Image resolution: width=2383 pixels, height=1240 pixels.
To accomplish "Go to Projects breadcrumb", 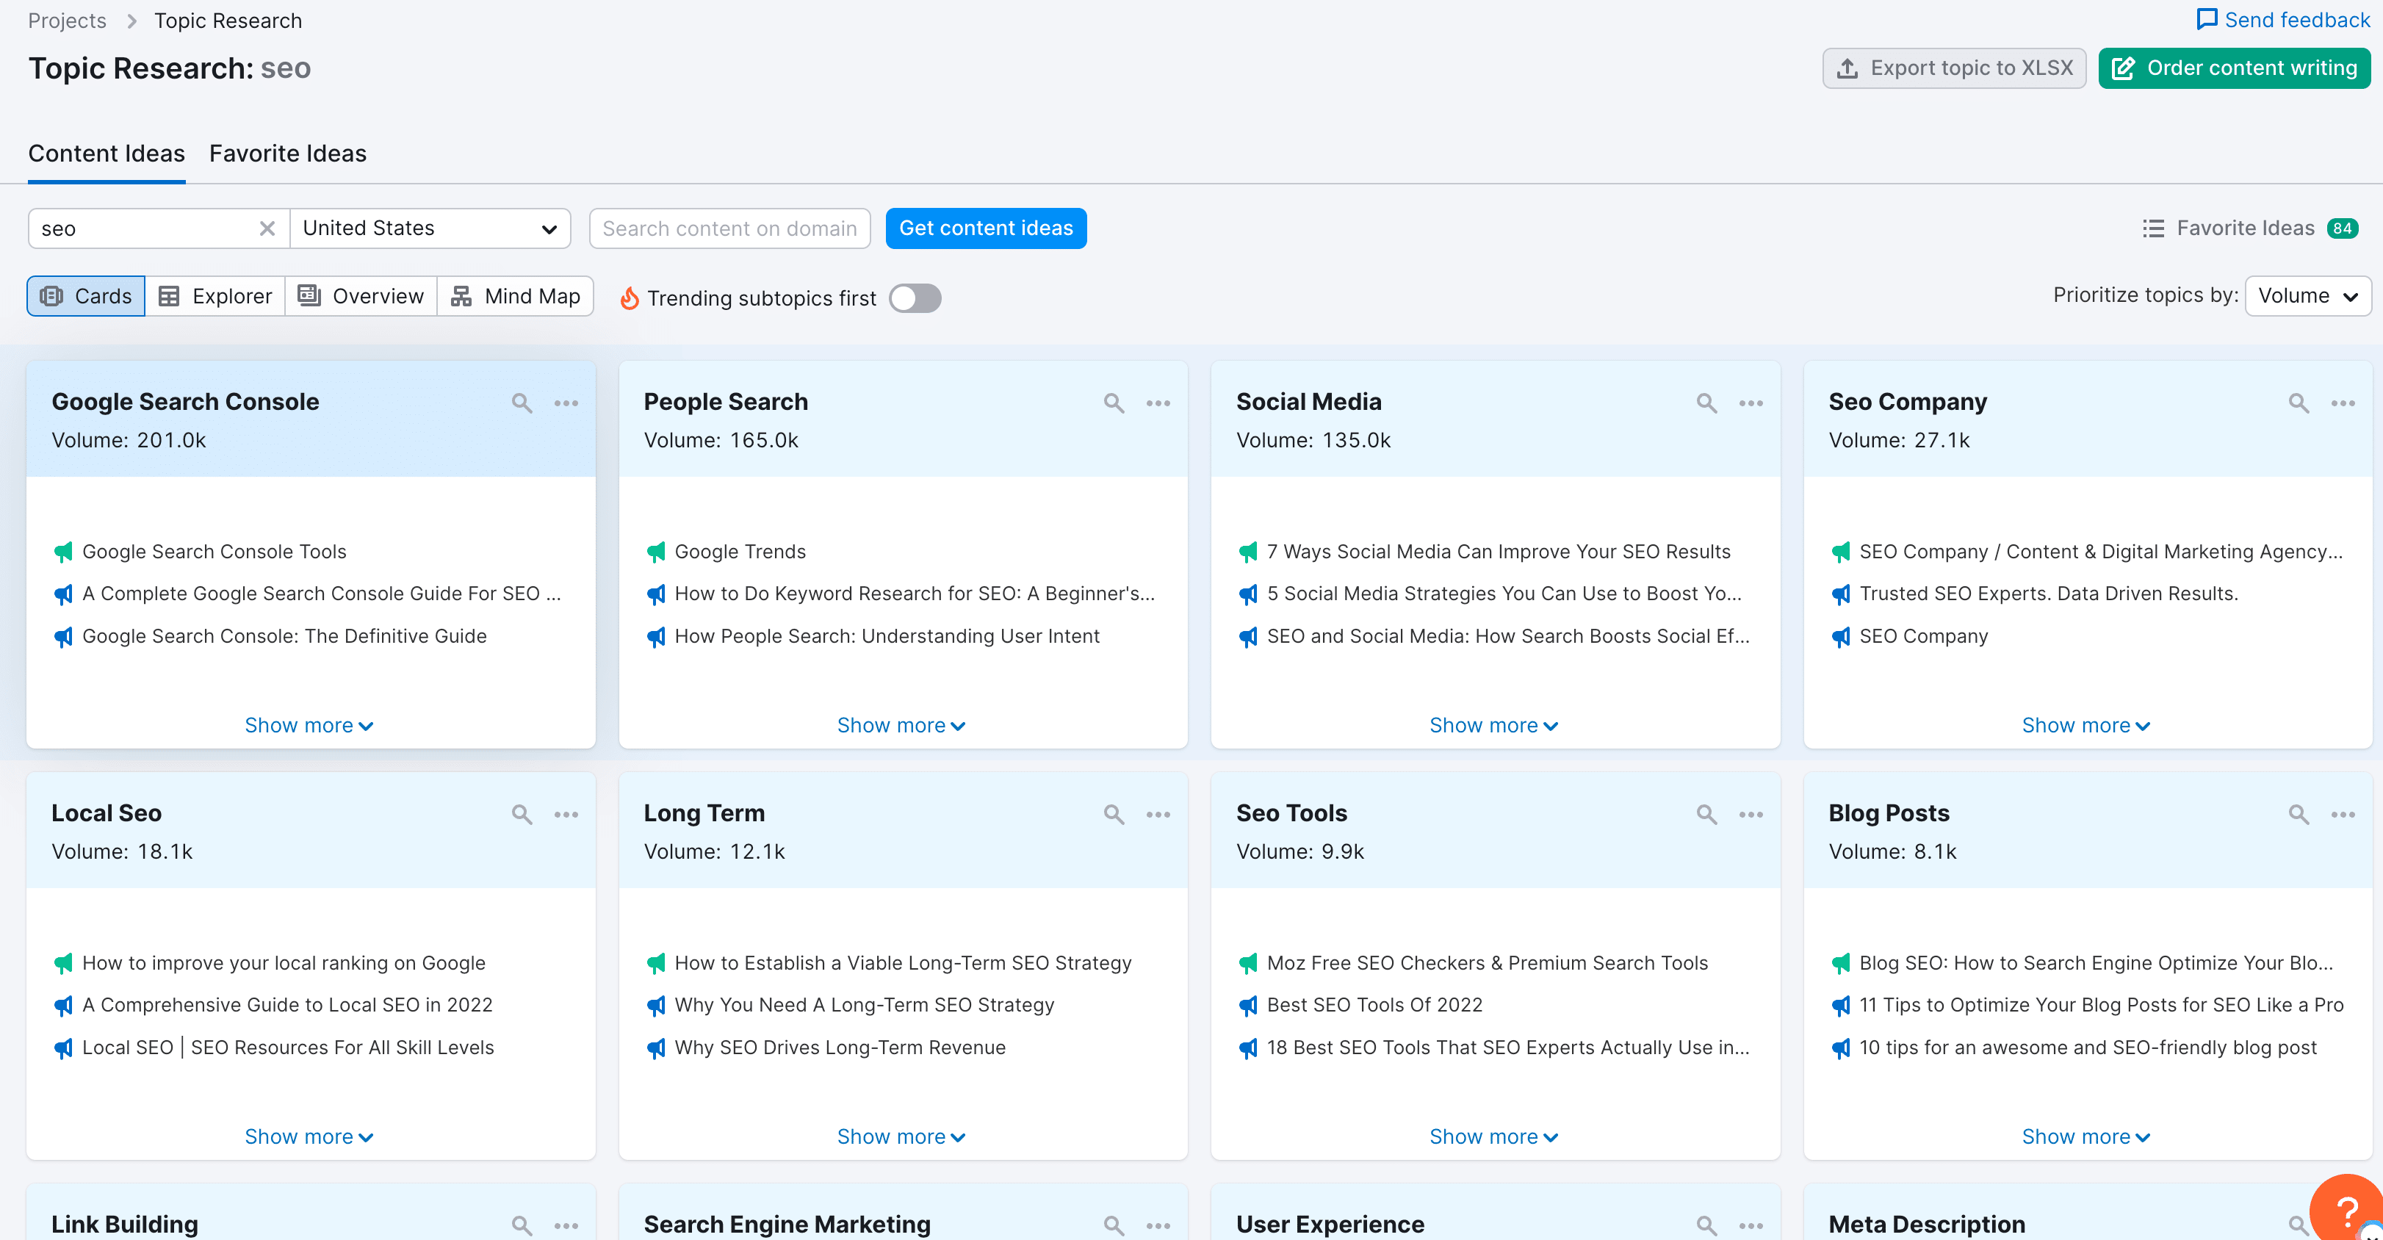I will (67, 21).
